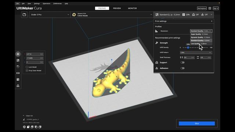Select the Scale tool
Image resolution: width=235 pixels, height=132 pixels.
coord(18,60)
